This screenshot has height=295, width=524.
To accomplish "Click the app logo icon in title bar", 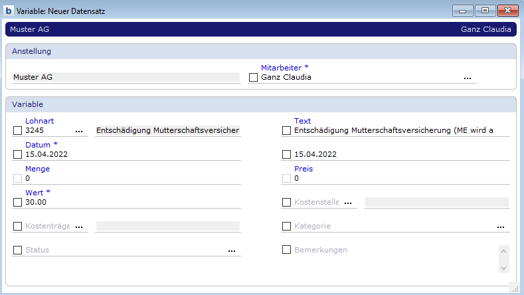I will pyautogui.click(x=9, y=11).
